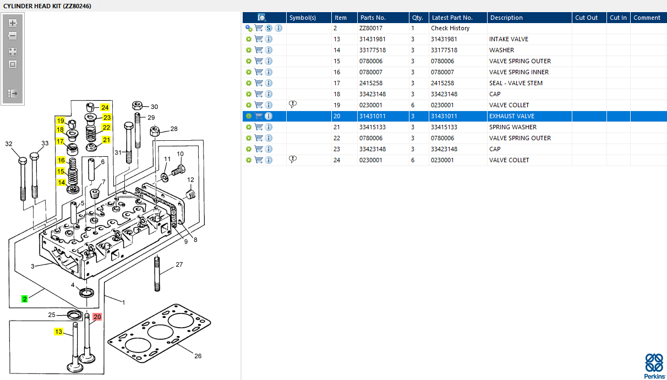Screen dimensions: 667x380
Task: Click the Perkins logo
Action: point(654,366)
